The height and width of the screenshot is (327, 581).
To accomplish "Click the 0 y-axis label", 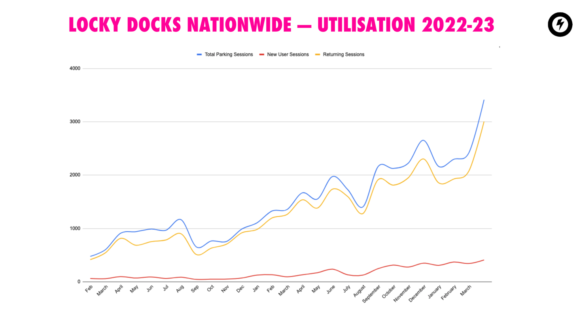I will point(79,282).
